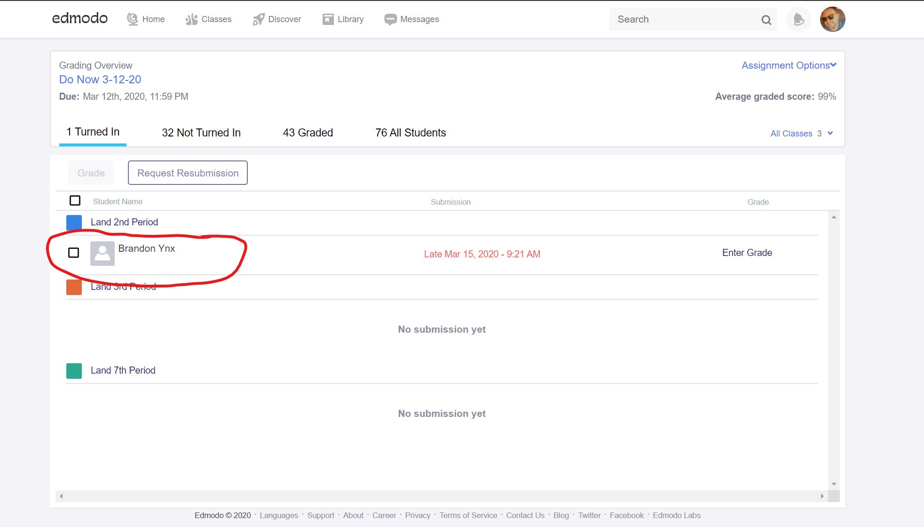Click the search magnifier icon
Screen dimensions: 924x527
[766, 20]
